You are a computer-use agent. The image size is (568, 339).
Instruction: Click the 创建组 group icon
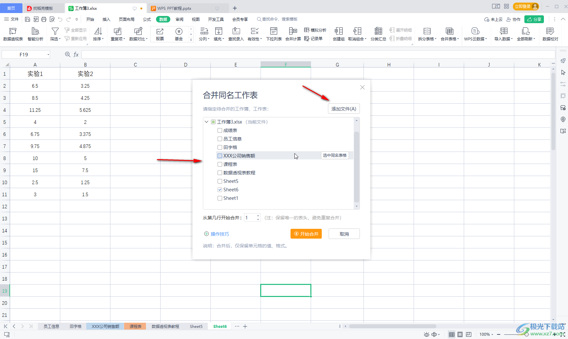[x=339, y=31]
